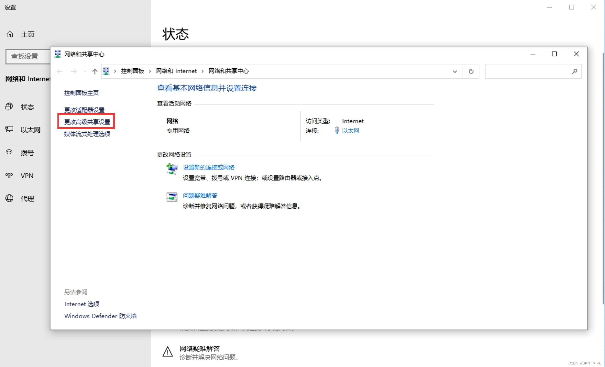Open Windows Defender 防火墙 link
The width and height of the screenshot is (605, 367).
[x=100, y=316]
